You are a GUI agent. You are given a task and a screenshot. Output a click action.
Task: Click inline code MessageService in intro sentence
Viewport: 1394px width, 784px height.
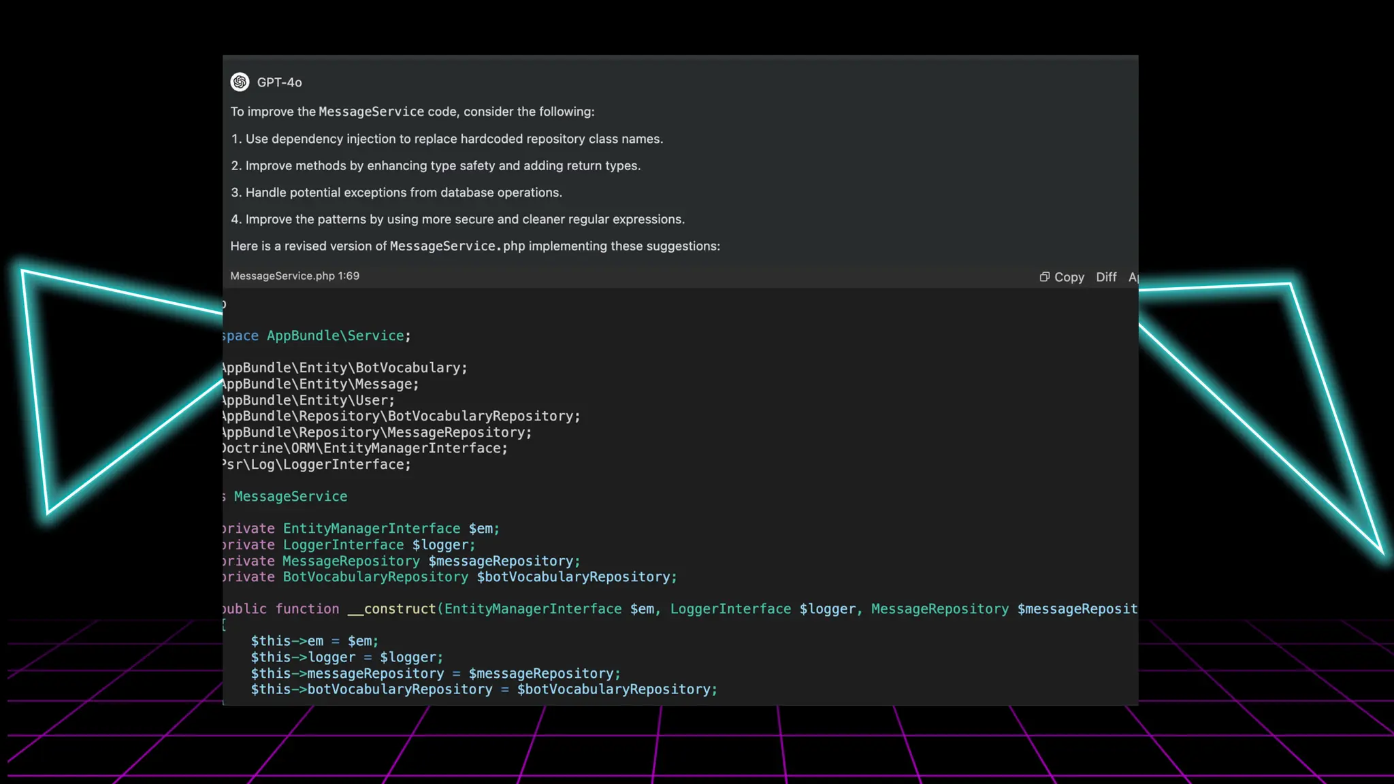(x=371, y=112)
